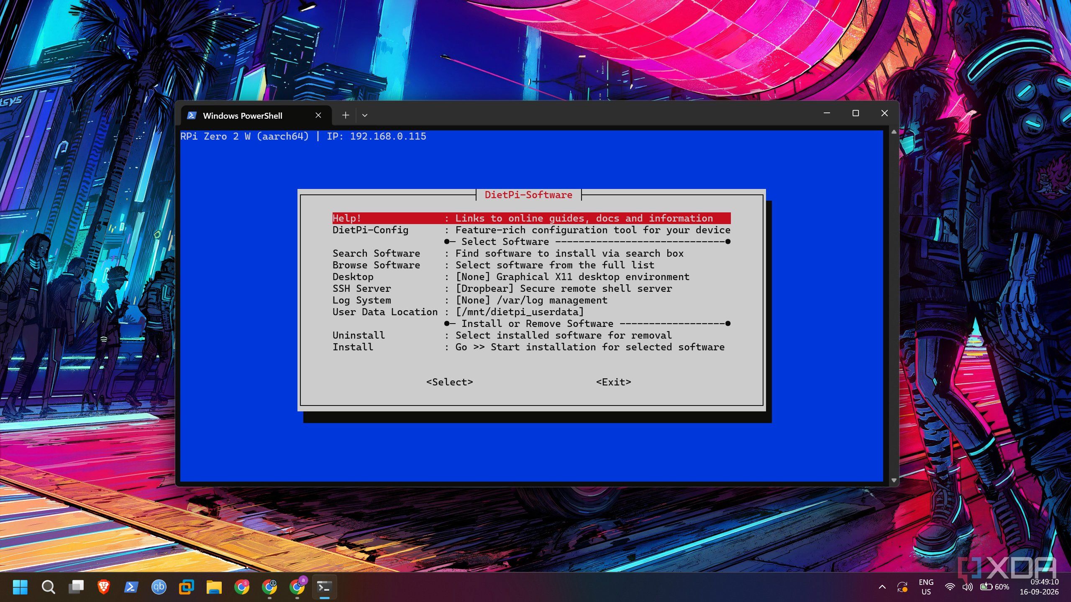Open Task View from taskbar
This screenshot has width=1071, height=602.
coord(76,587)
